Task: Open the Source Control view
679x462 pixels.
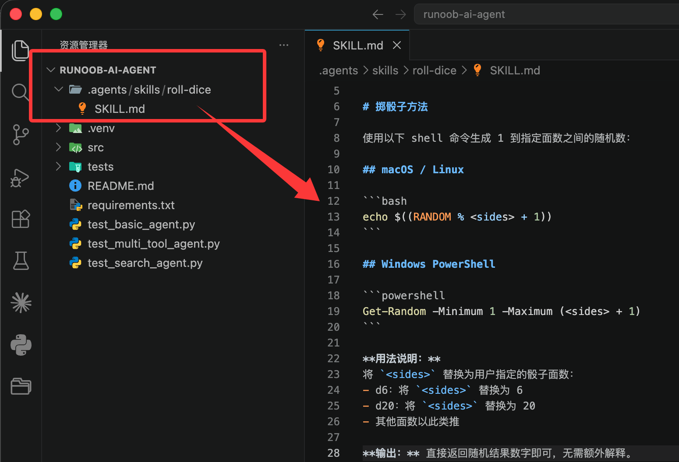Action: coord(21,134)
